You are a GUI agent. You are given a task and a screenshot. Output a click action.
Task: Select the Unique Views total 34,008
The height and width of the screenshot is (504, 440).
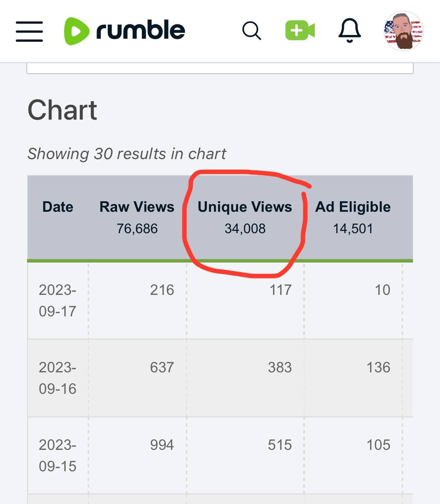(x=245, y=228)
